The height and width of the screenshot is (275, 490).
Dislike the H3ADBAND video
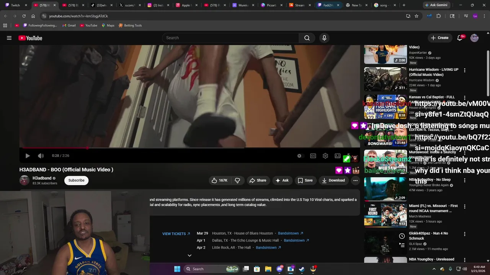click(237, 180)
